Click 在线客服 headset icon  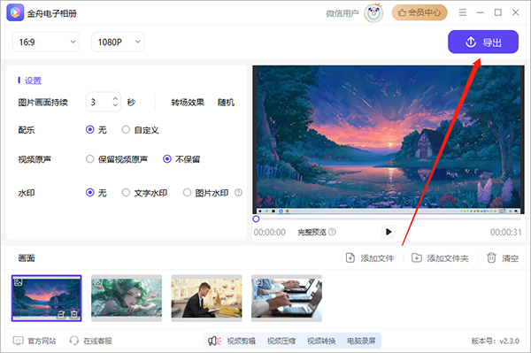click(73, 341)
